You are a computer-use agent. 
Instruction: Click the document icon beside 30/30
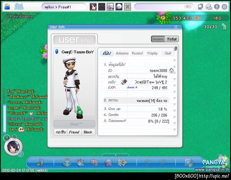pos(223,27)
